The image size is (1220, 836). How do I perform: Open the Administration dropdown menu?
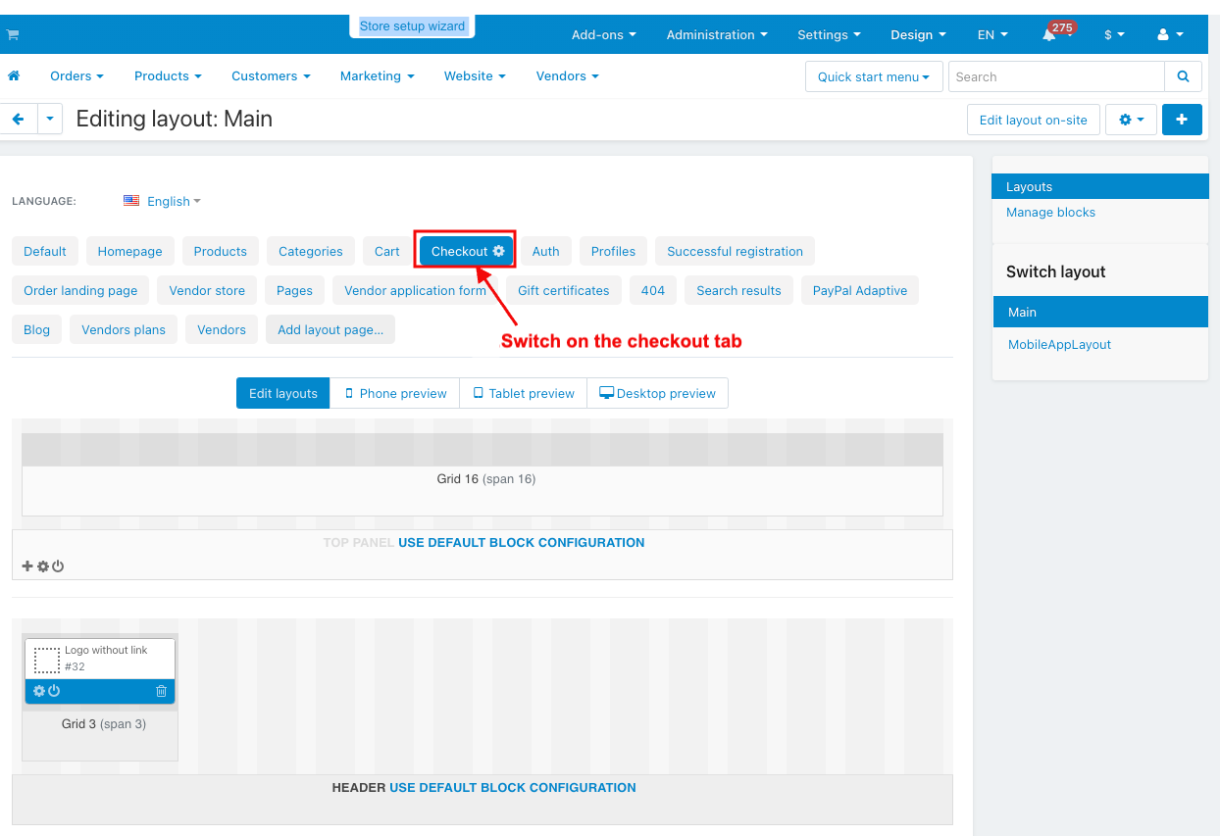point(717,34)
